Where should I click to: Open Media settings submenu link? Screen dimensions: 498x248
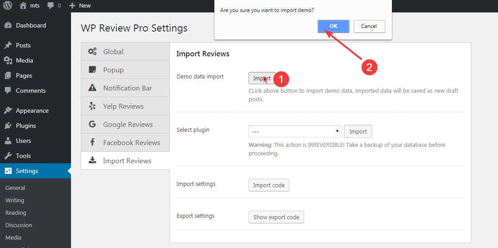[13, 237]
